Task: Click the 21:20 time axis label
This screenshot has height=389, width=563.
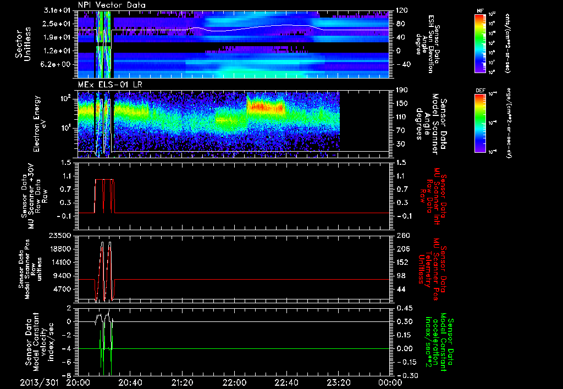Action: (x=183, y=383)
